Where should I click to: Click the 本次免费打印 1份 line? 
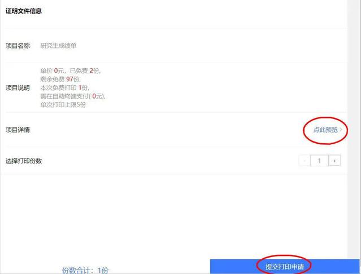pyautogui.click(x=65, y=88)
